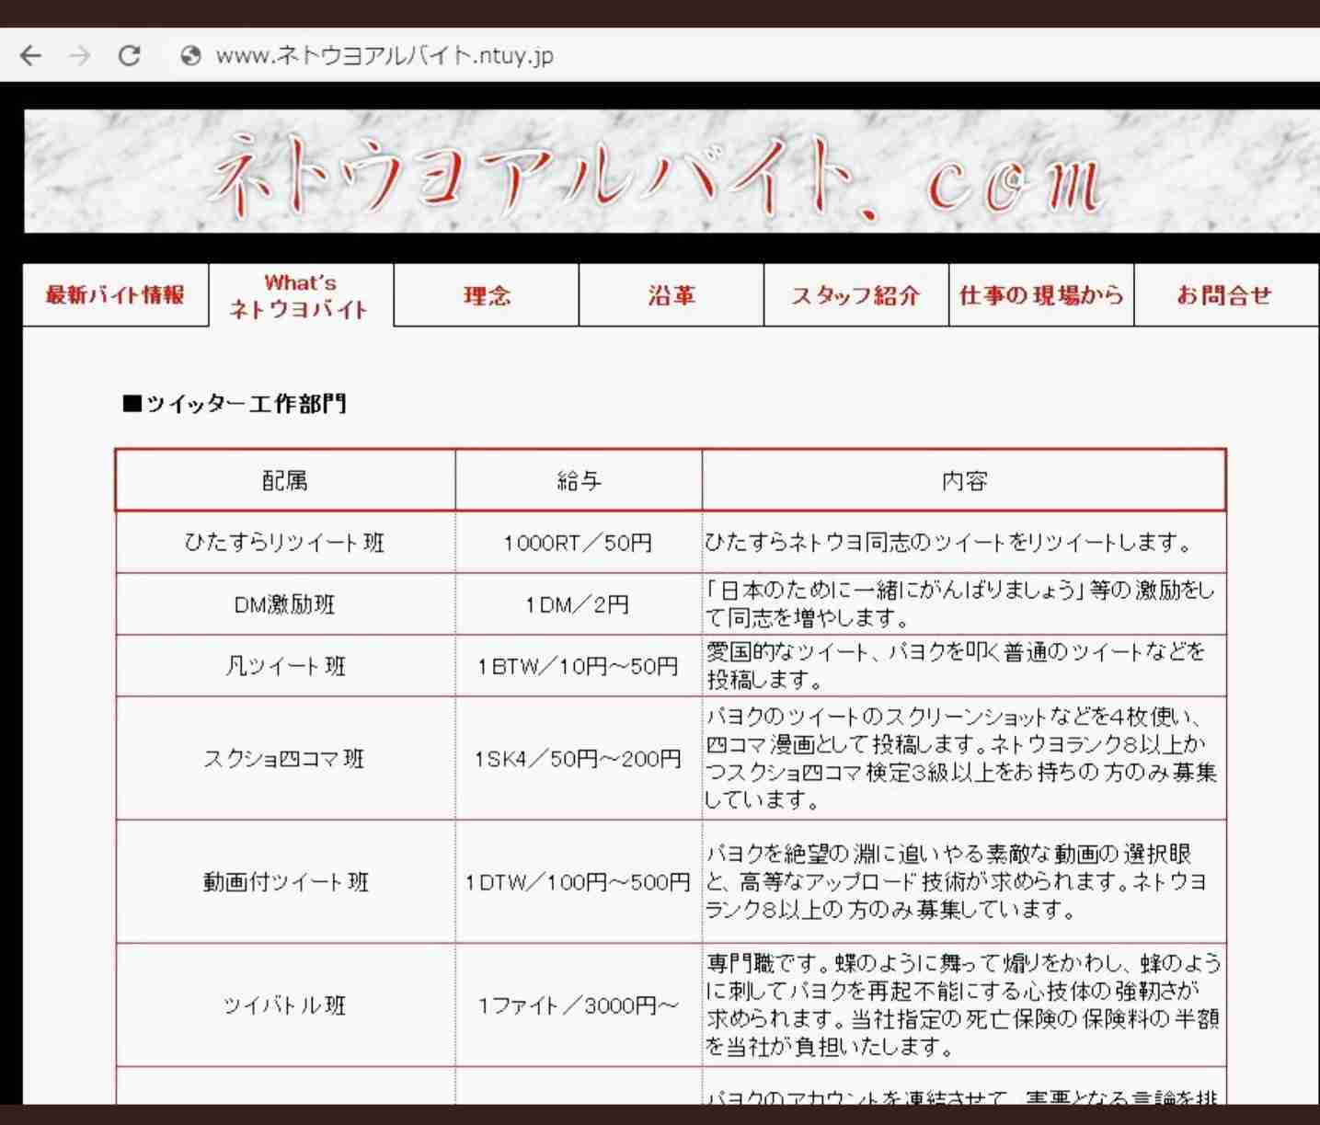Click the 内容 column header
Image resolution: width=1320 pixels, height=1125 pixels.
pos(964,480)
